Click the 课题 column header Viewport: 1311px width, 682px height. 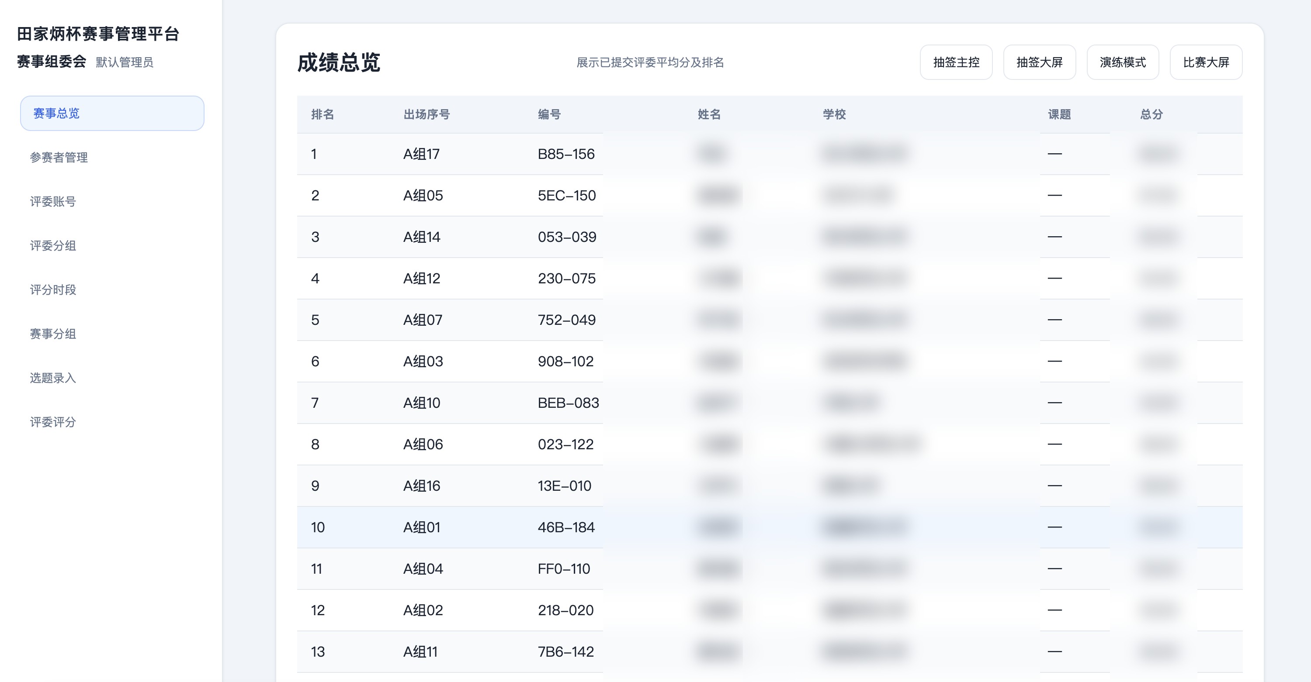[x=1060, y=114]
